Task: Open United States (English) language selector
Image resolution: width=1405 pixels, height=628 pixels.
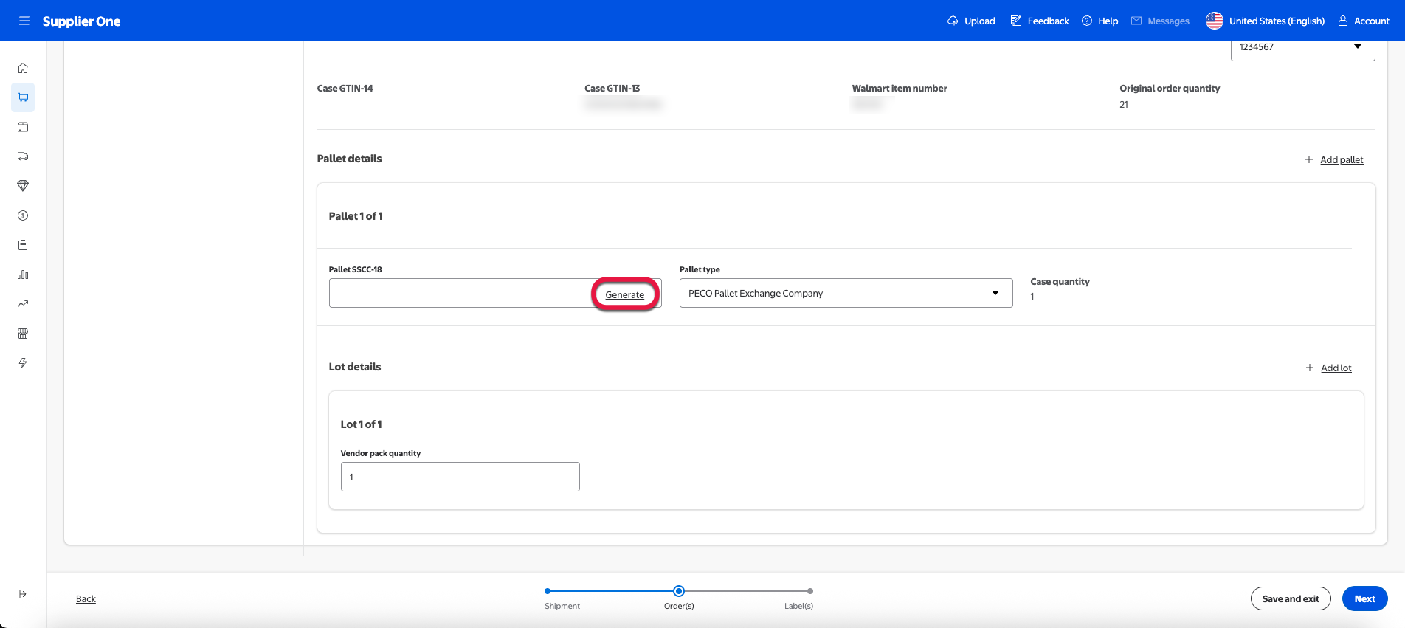Action: point(1265,21)
